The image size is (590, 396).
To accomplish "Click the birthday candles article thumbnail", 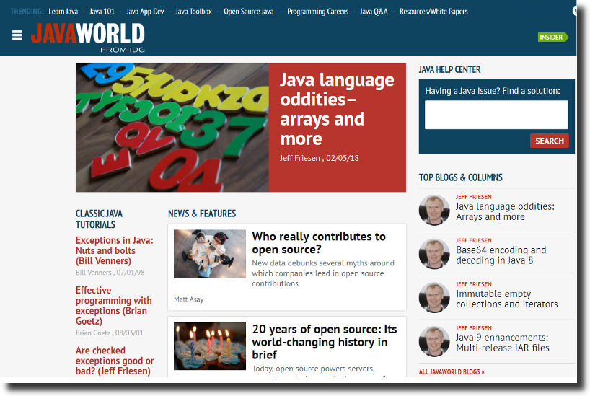I will [210, 346].
